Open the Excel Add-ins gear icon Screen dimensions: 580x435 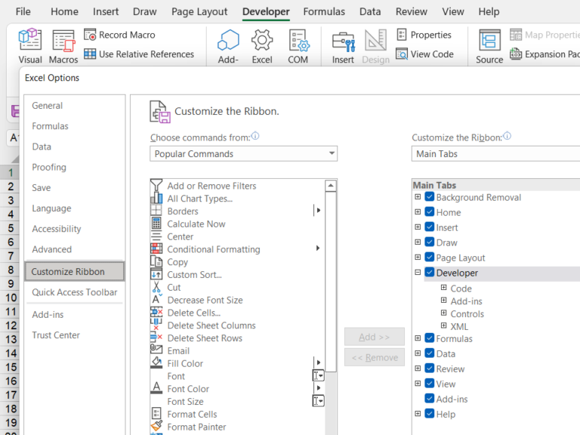click(262, 41)
